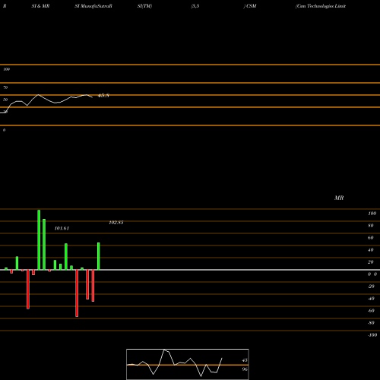
Task: Click the tallest green MR histogram bar
Action: tap(39, 239)
